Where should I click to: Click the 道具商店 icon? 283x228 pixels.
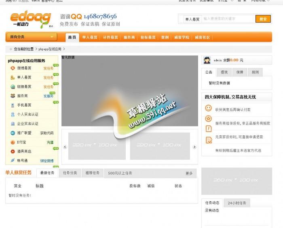(x=13, y=151)
